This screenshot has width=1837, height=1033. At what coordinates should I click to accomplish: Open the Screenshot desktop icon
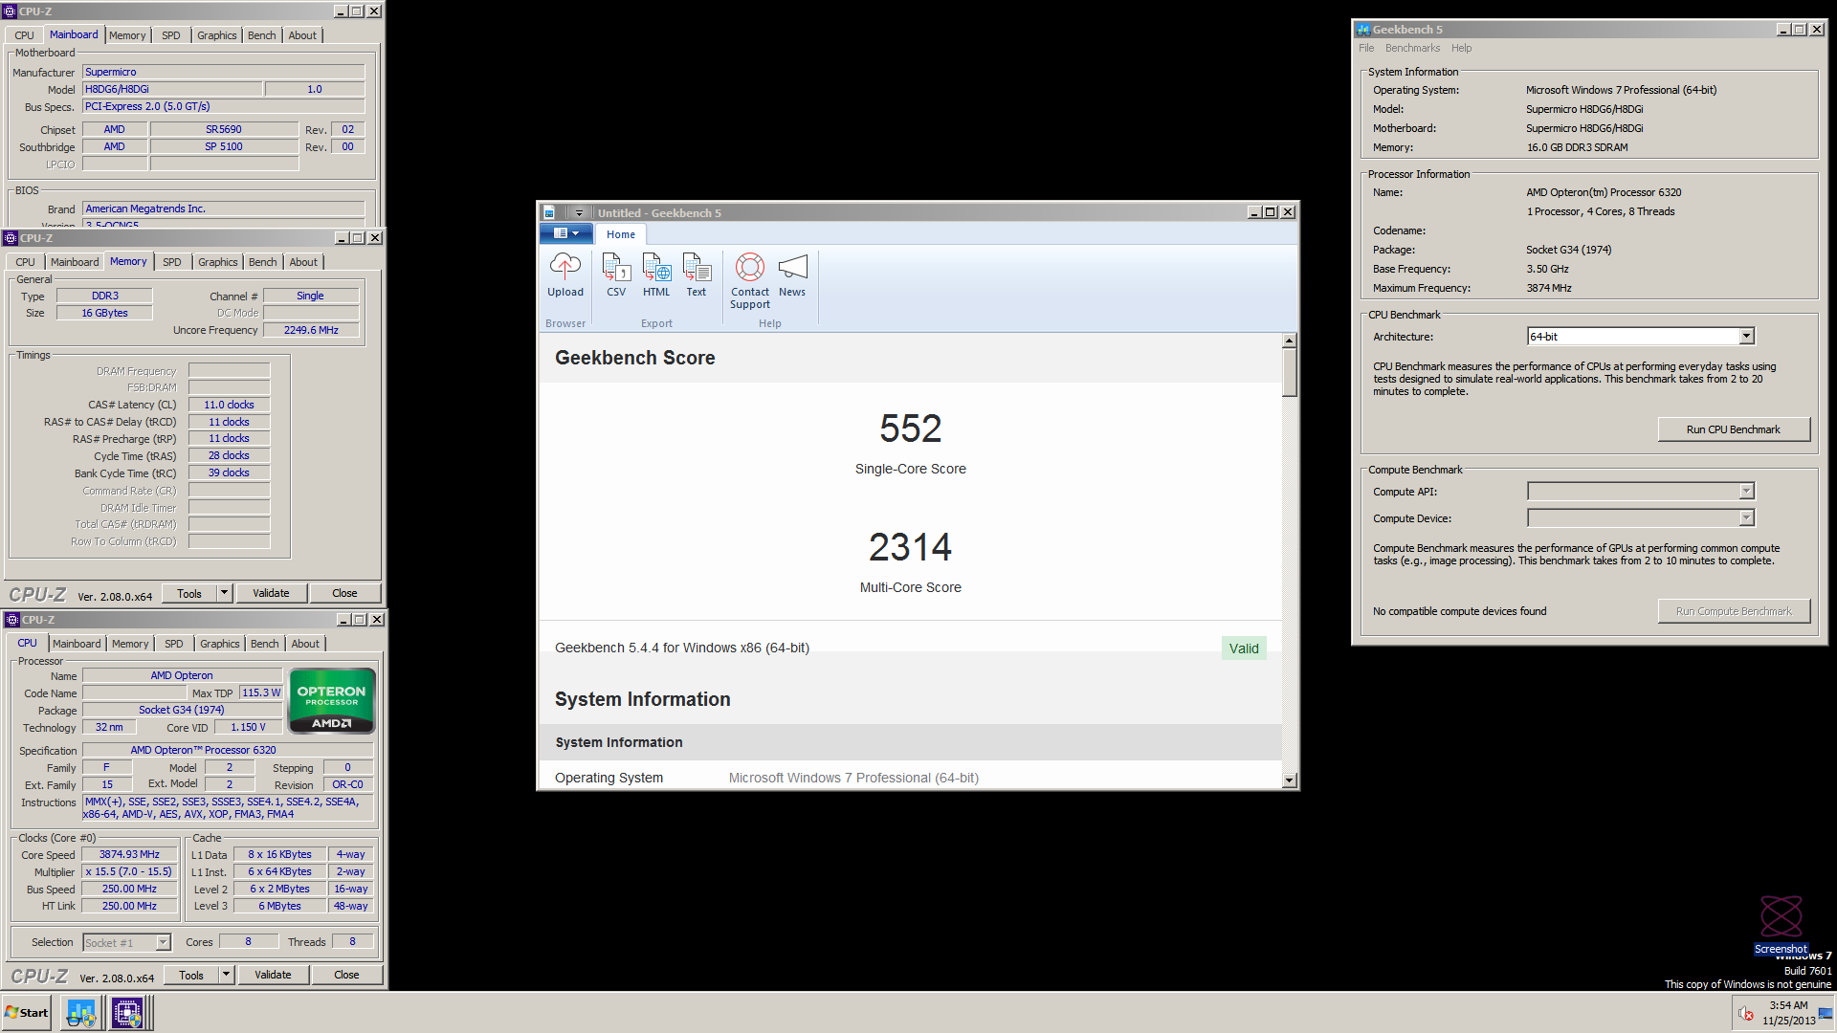click(1781, 924)
